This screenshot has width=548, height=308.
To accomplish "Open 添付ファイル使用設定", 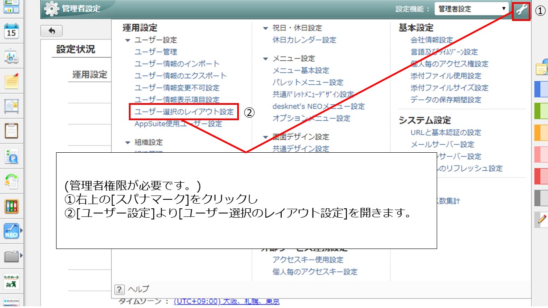I will (446, 76).
